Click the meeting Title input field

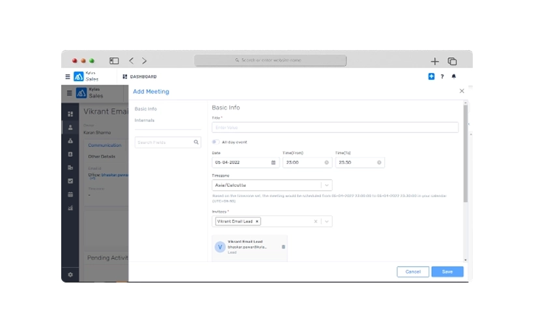(335, 128)
